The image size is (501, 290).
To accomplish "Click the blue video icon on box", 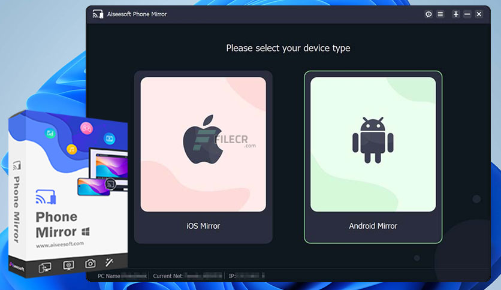I will coord(109,138).
